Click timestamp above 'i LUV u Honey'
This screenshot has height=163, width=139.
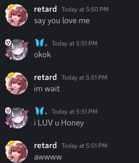75,112
